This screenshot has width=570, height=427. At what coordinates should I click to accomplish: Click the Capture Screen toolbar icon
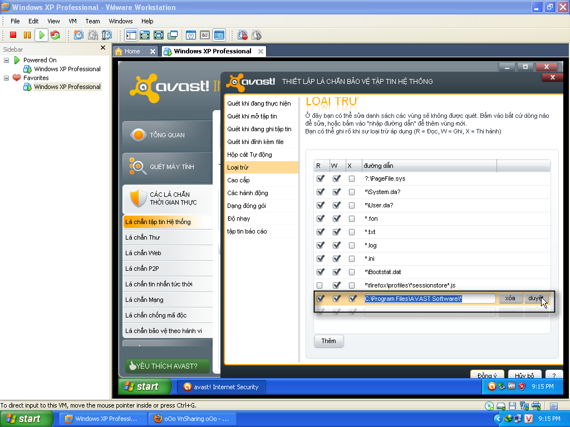pos(243,35)
